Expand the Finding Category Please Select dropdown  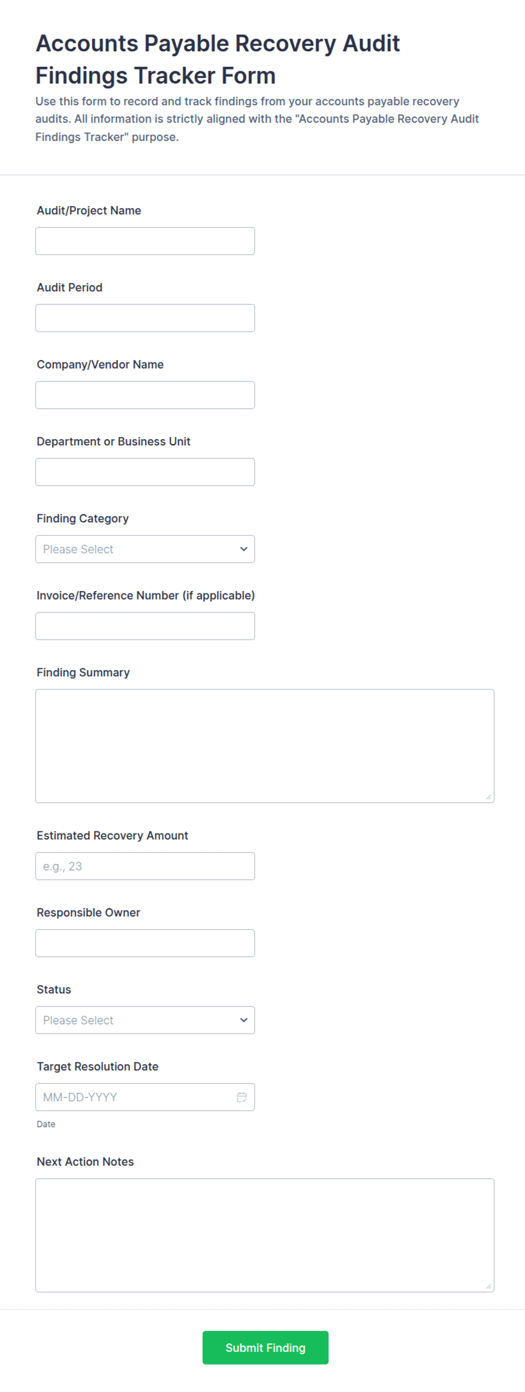(x=145, y=549)
